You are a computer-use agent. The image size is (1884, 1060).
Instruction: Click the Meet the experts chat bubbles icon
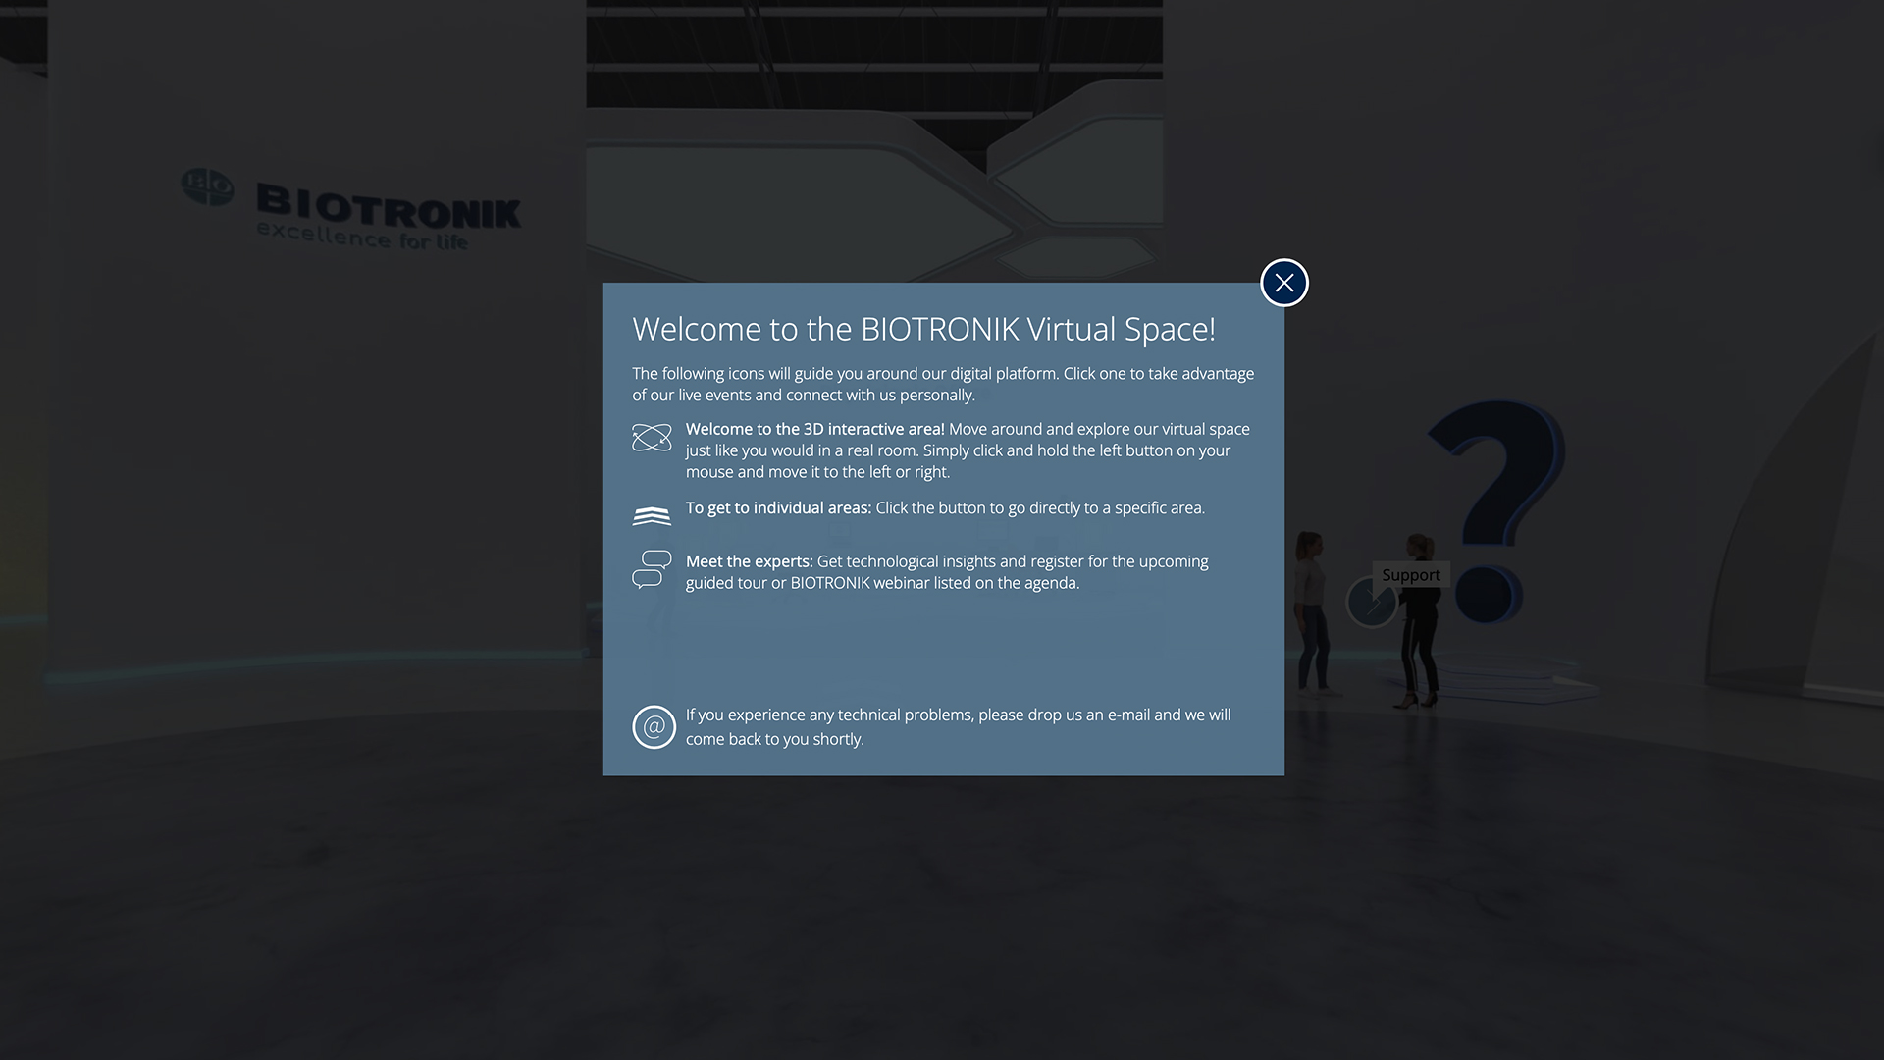[x=652, y=569]
